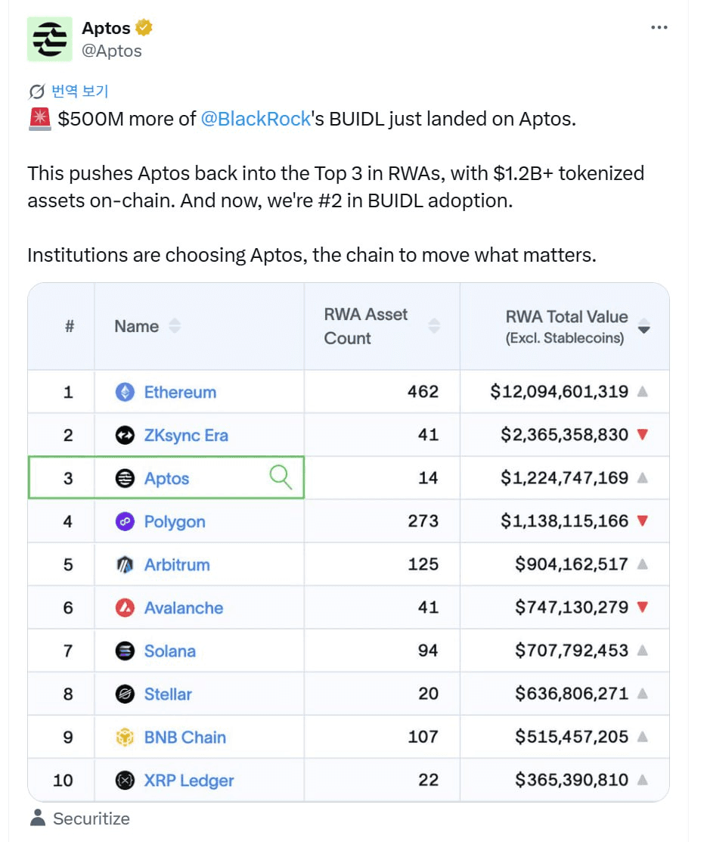Open the three-dot more options menu
This screenshot has height=842, width=710.
coord(659,27)
